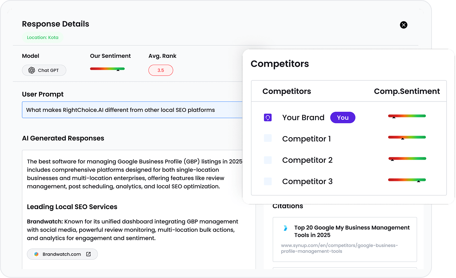Select the Competitor 3 square icon
Image resolution: width=456 pixels, height=278 pixels.
268,181
